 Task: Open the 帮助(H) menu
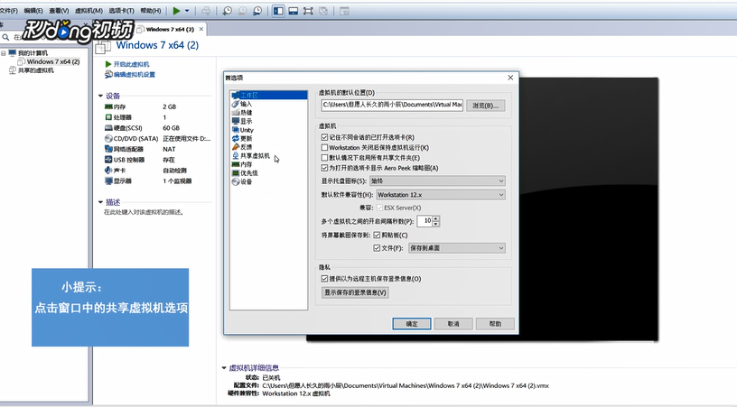pyautogui.click(x=151, y=10)
